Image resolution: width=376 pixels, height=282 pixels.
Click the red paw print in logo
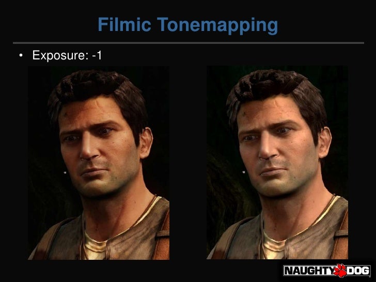[340, 271]
